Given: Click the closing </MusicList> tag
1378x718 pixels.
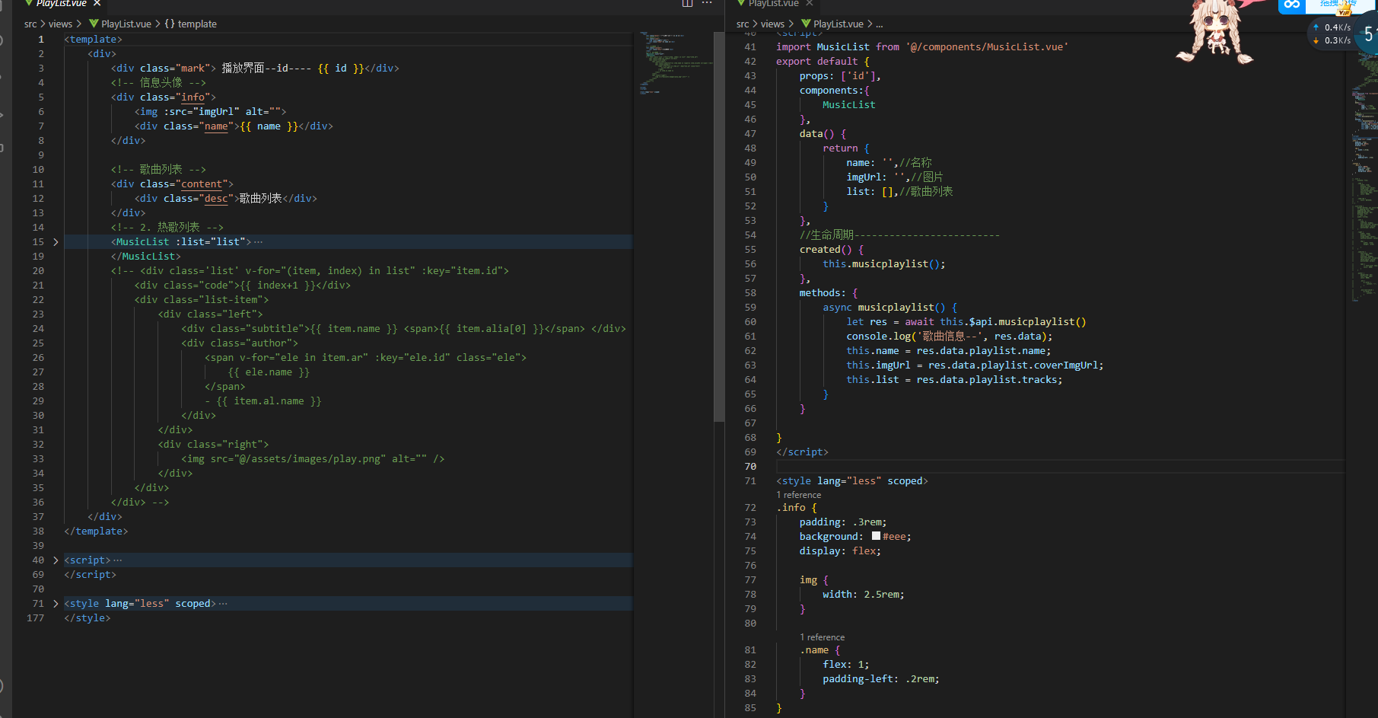Looking at the screenshot, I should [146, 257].
